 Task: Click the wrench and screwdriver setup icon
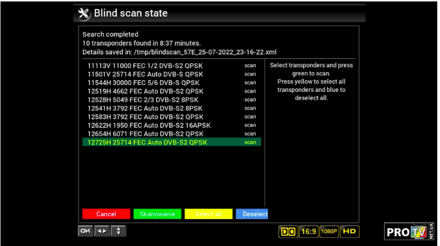(x=84, y=13)
